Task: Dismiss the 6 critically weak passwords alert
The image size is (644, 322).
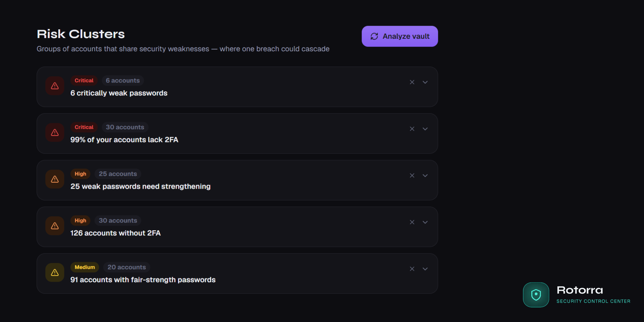Action: pos(412,82)
